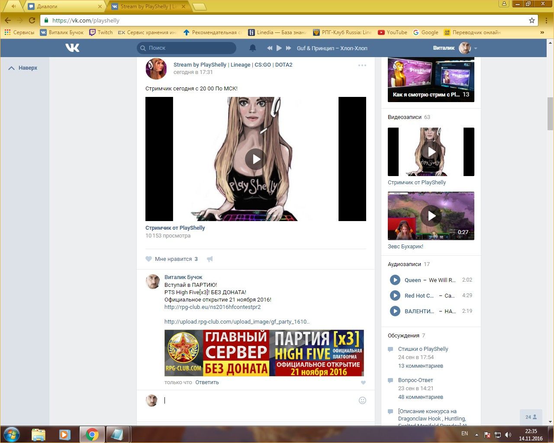Open the Аудиозаписи section header
This screenshot has height=443, width=554.
[x=404, y=264]
